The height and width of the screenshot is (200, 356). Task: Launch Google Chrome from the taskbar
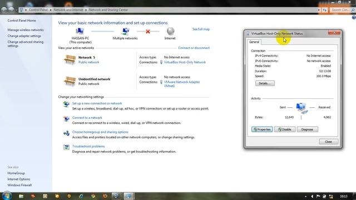pyautogui.click(x=93, y=196)
